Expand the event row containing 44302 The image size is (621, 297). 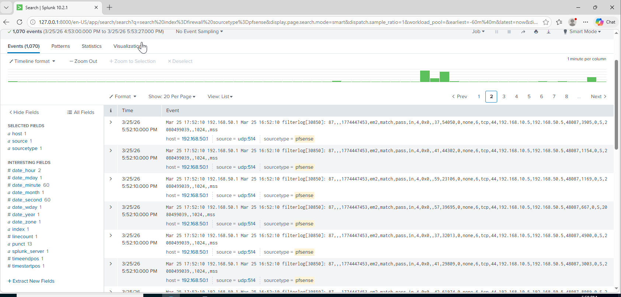[x=111, y=150]
